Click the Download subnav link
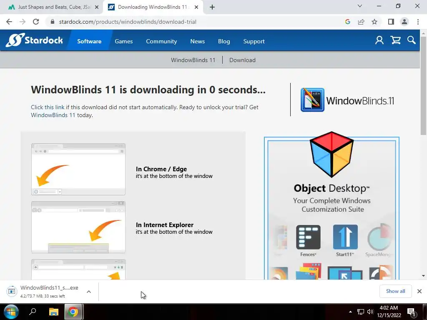427x320 pixels. (242, 60)
